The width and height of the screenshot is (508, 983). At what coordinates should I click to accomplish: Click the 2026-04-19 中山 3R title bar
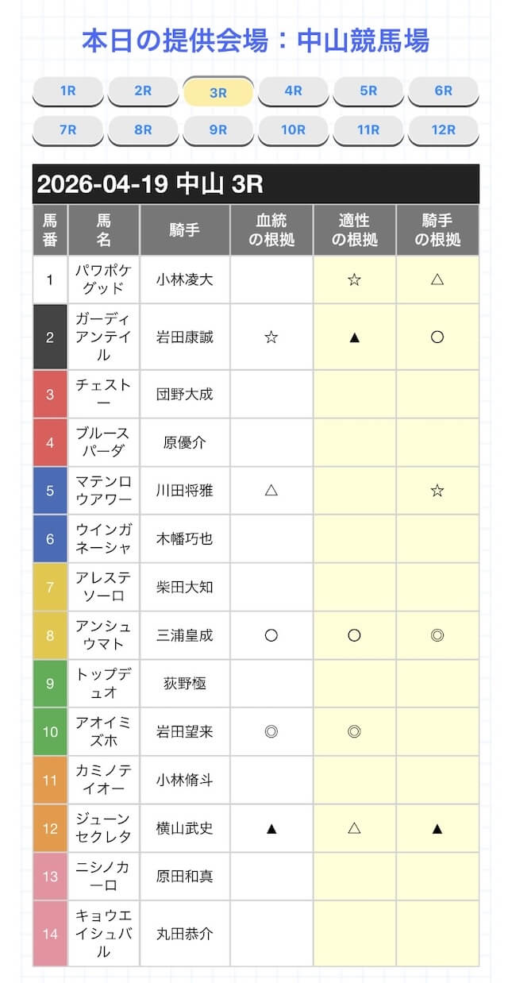coord(256,184)
